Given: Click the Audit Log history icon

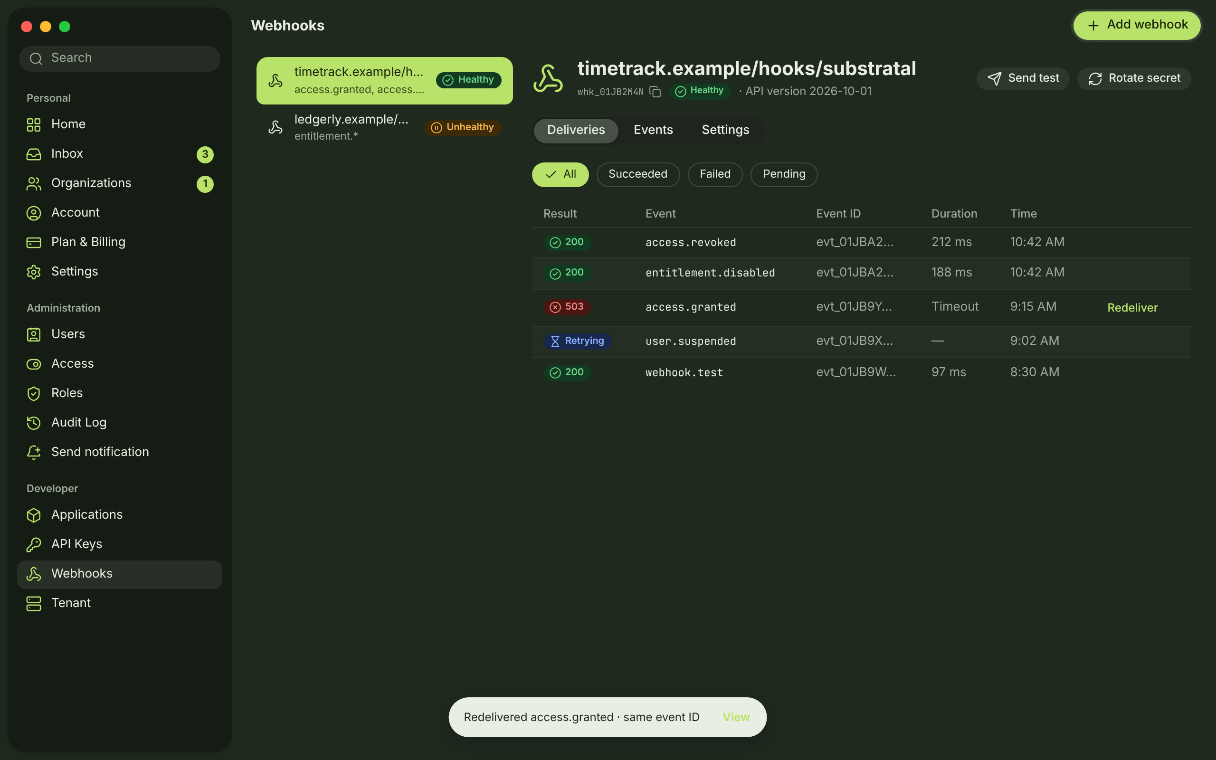Looking at the screenshot, I should [x=34, y=423].
